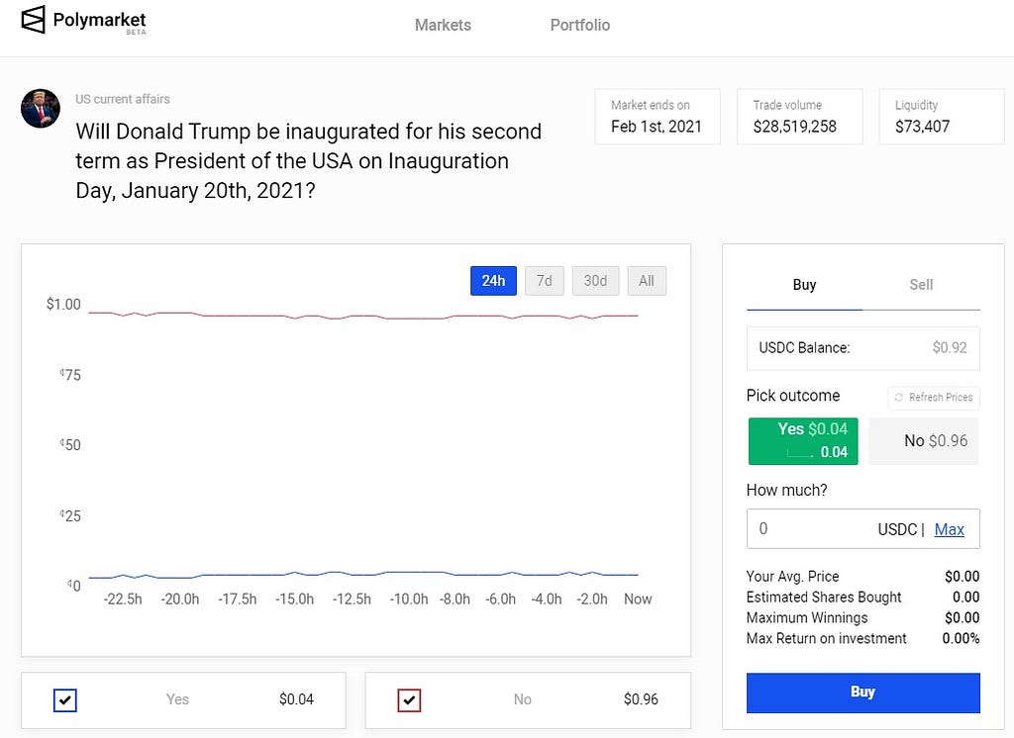Image resolution: width=1014 pixels, height=738 pixels.
Task: Click the $0.96 price in No legend
Action: (641, 699)
